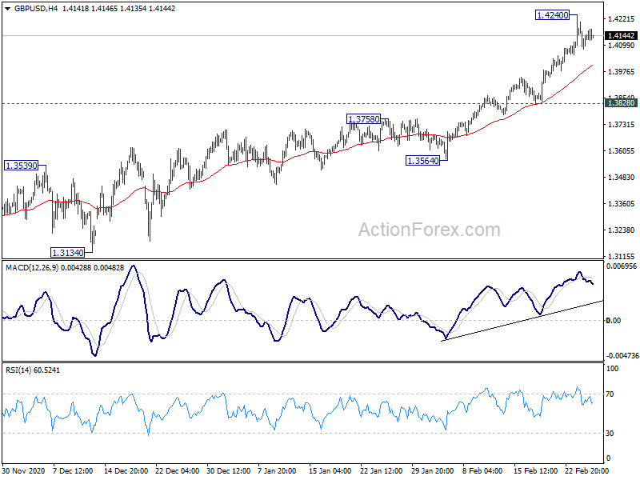Select the MACD -0.004736 scale value
This screenshot has height=480, width=640.
pyautogui.click(x=622, y=355)
